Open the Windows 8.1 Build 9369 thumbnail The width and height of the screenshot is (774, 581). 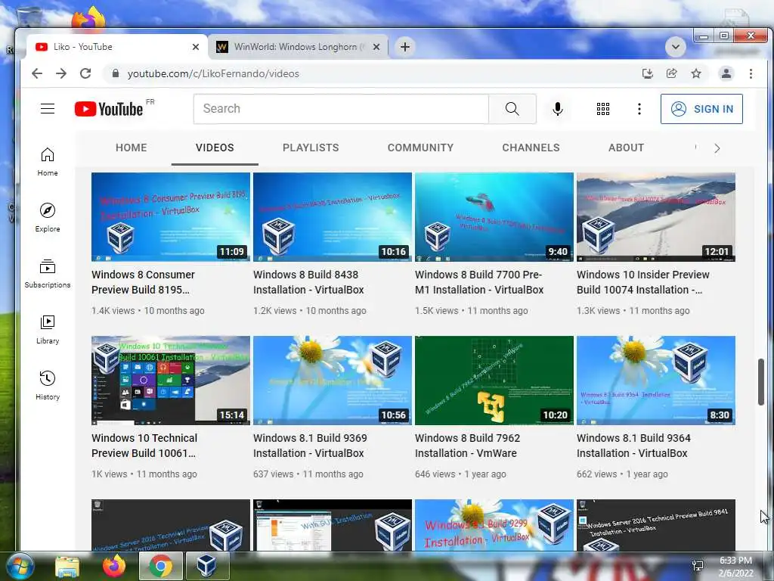pyautogui.click(x=333, y=381)
